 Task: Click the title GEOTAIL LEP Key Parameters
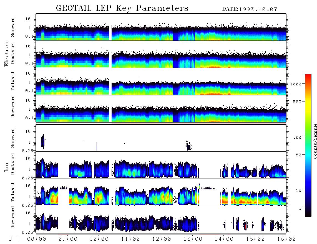point(122,8)
